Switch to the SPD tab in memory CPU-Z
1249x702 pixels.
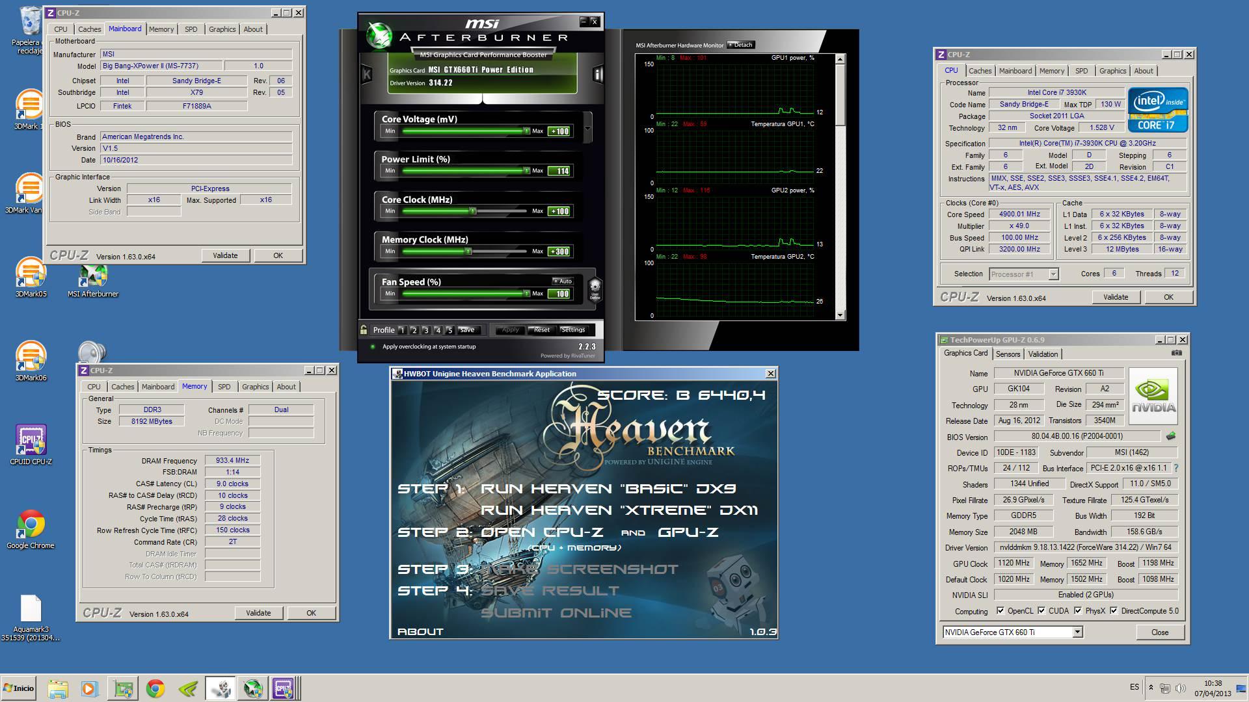(x=224, y=387)
